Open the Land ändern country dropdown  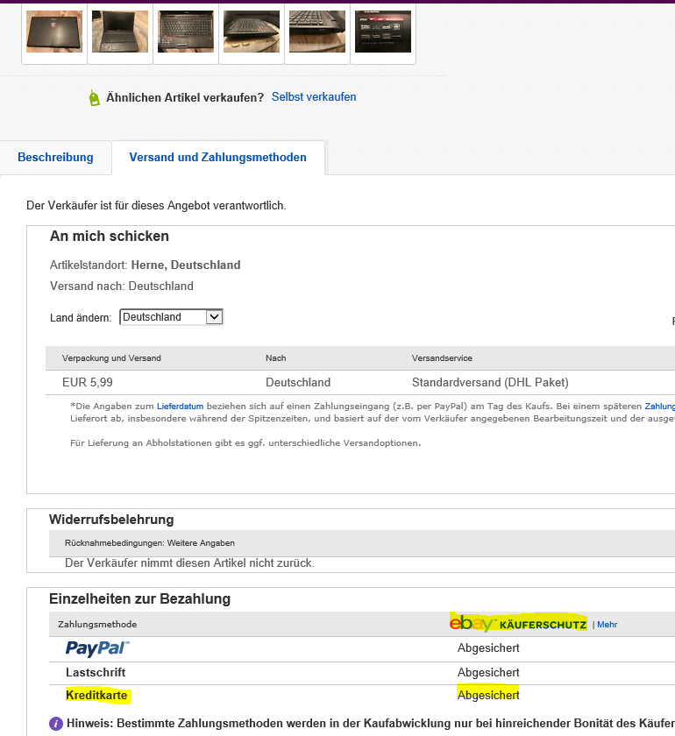[x=172, y=317]
